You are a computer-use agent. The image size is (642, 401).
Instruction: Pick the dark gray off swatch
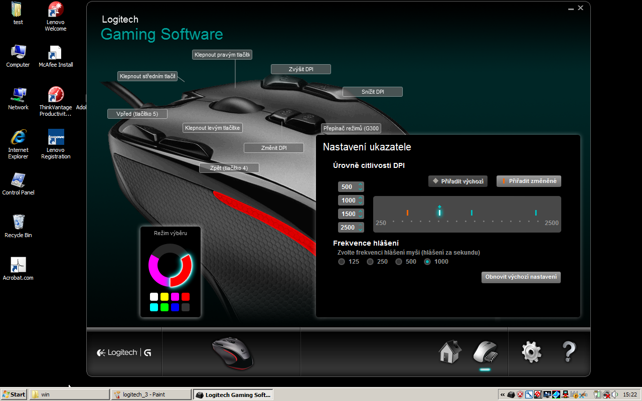(x=186, y=307)
